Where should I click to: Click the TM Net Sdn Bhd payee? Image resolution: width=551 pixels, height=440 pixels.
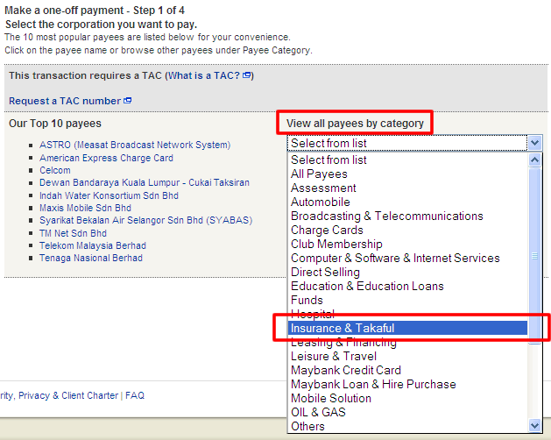click(73, 233)
